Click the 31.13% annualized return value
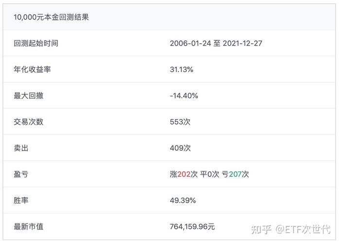Viewport: 339px width, 243px height. click(x=181, y=69)
